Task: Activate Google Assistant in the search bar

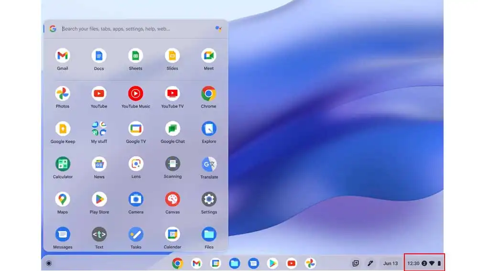Action: [x=218, y=29]
